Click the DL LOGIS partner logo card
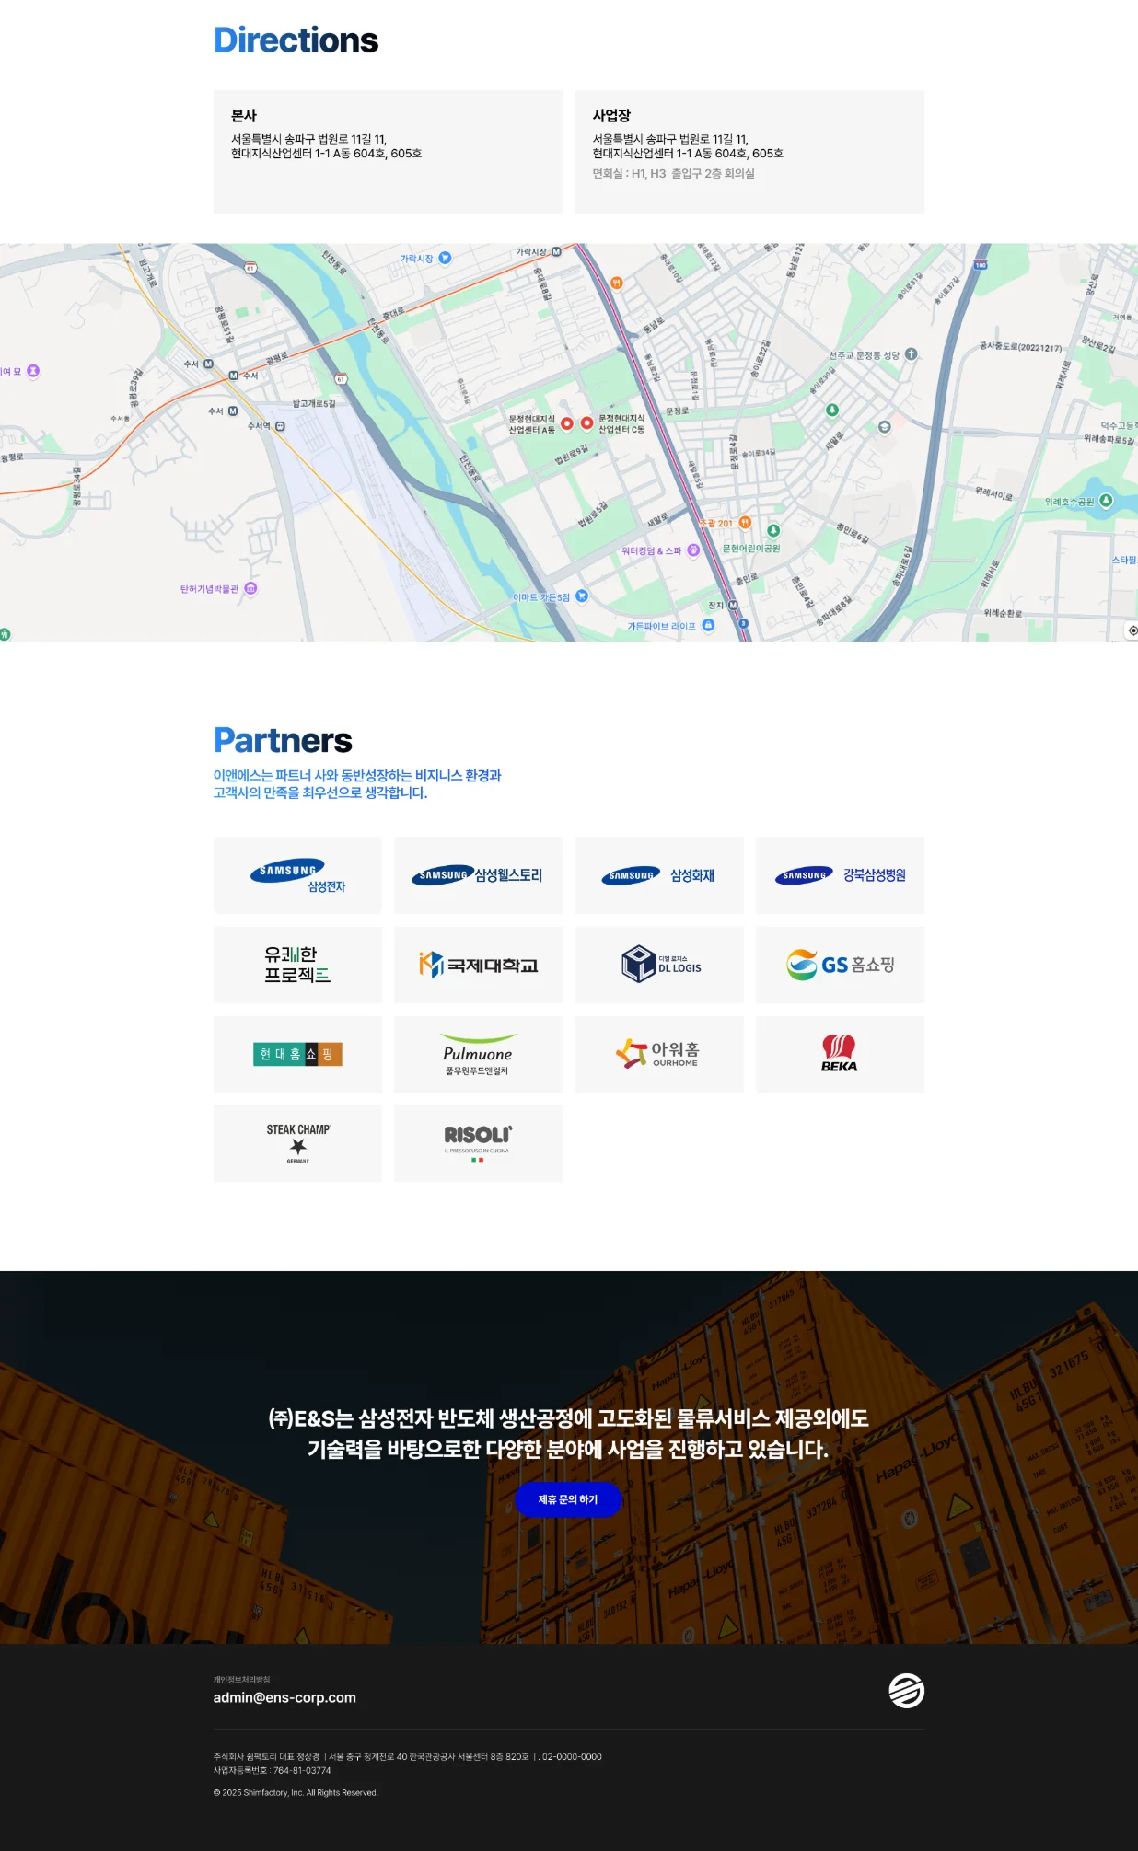 click(x=659, y=965)
